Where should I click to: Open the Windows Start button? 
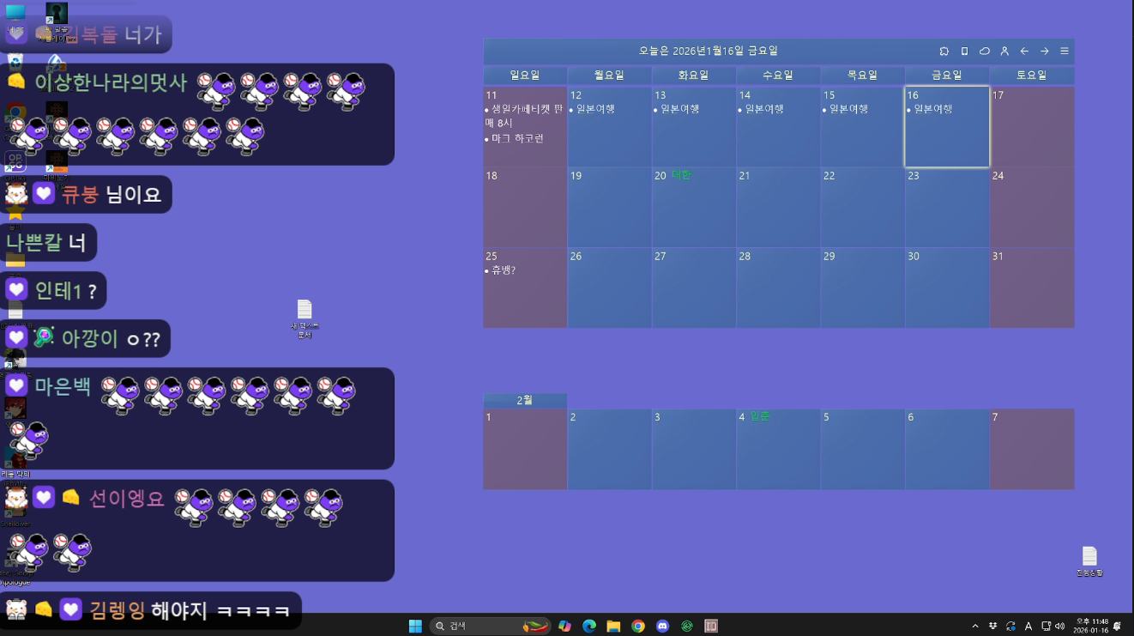pos(415,627)
